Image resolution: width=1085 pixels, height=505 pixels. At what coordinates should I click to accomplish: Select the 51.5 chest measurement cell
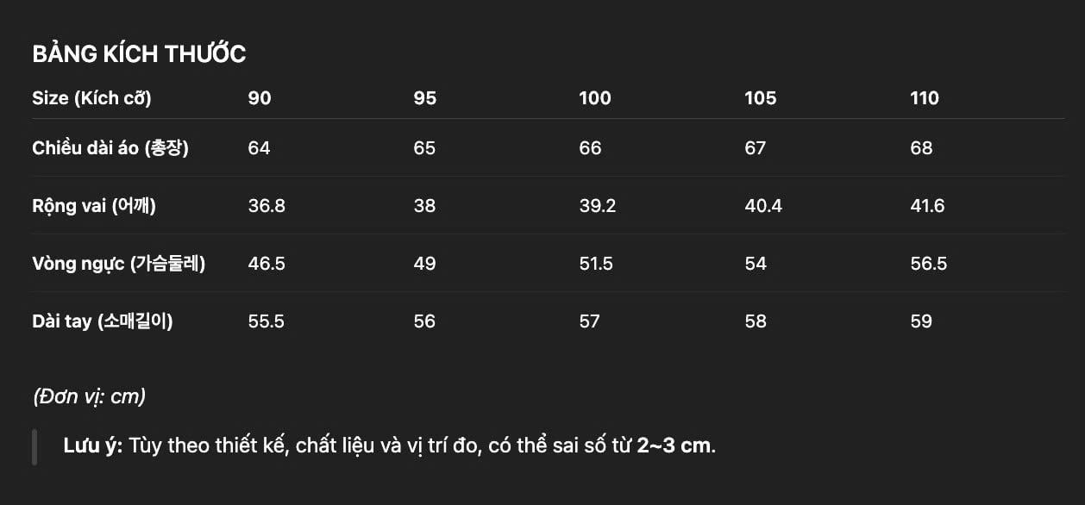pos(596,264)
